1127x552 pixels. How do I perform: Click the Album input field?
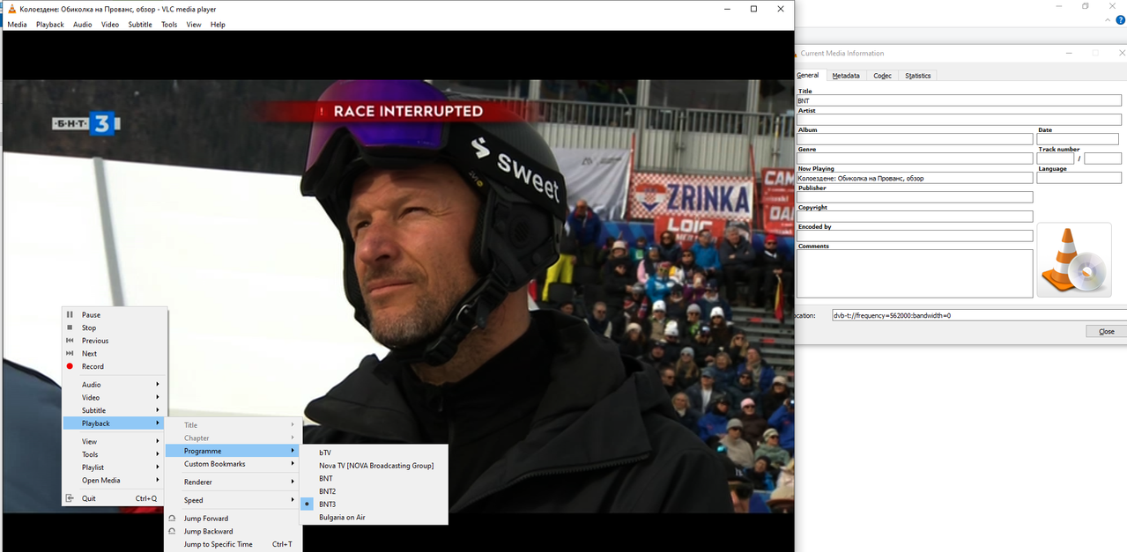tap(915, 139)
